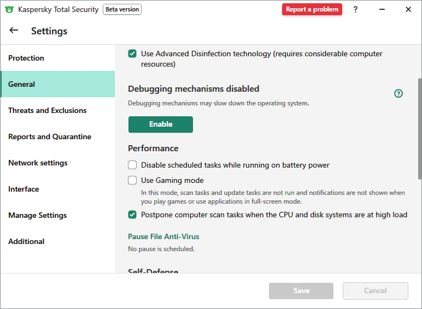Open the question mark help icon in title bar
422x309 pixels.
point(355,9)
